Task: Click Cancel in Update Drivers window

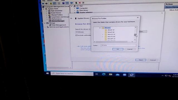Action: point(153,60)
